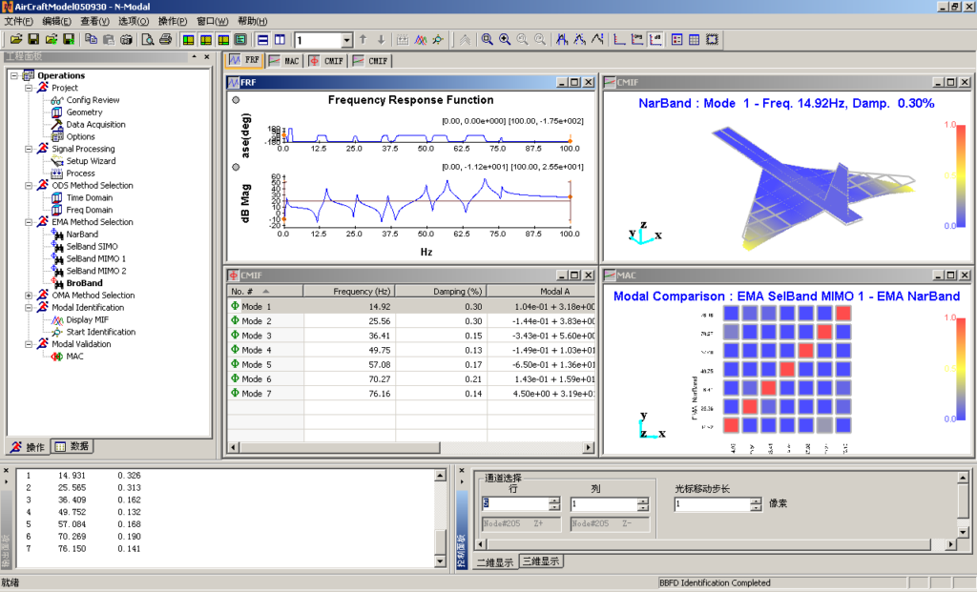977x592 pixels.
Task: Toggle the circle marker beside dB Mag plot
Action: click(236, 167)
